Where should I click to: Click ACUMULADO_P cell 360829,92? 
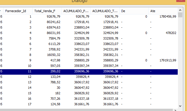click(82, 93)
